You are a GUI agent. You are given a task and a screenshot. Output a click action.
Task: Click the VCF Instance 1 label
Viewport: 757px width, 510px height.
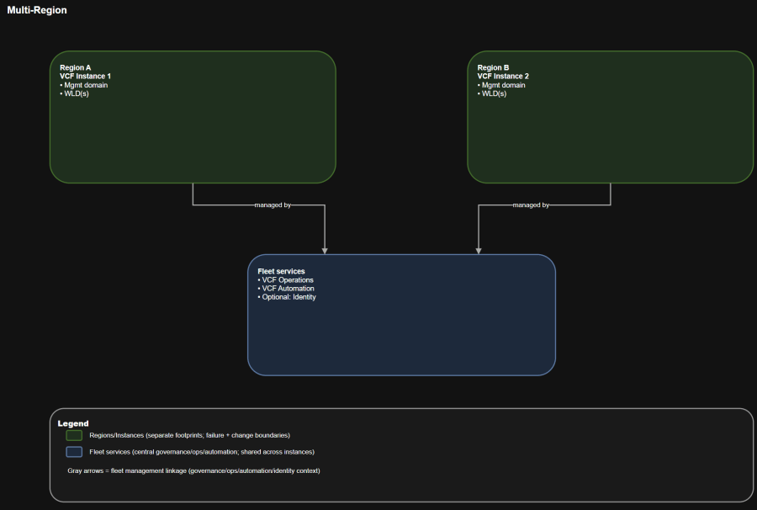[85, 77]
